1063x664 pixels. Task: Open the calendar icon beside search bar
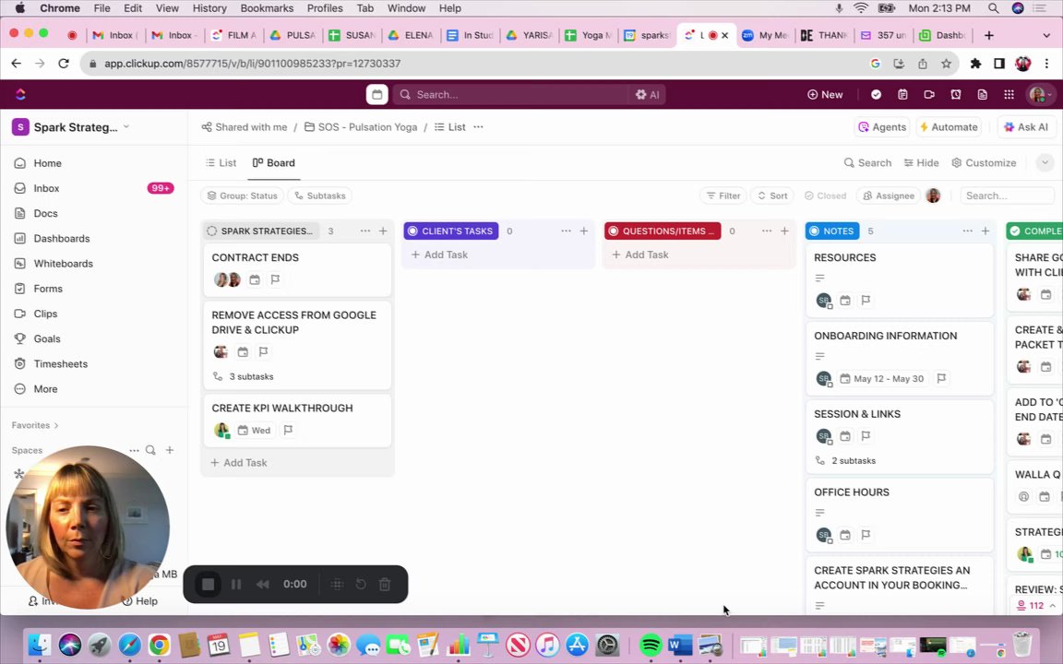tap(376, 95)
